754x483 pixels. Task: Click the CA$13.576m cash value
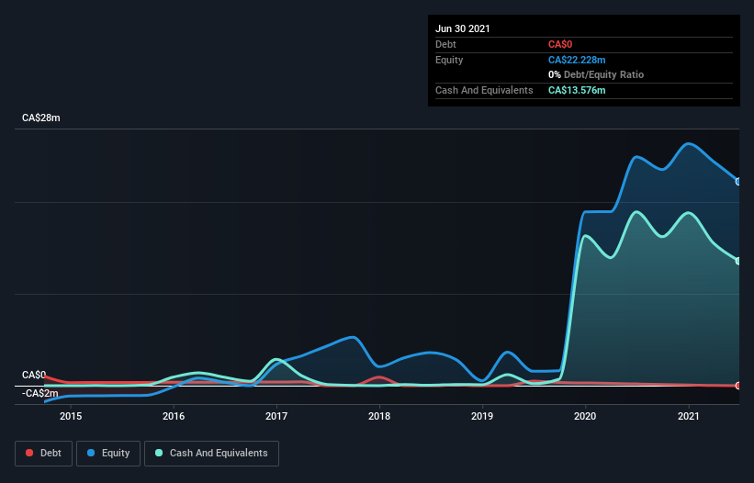click(x=577, y=90)
